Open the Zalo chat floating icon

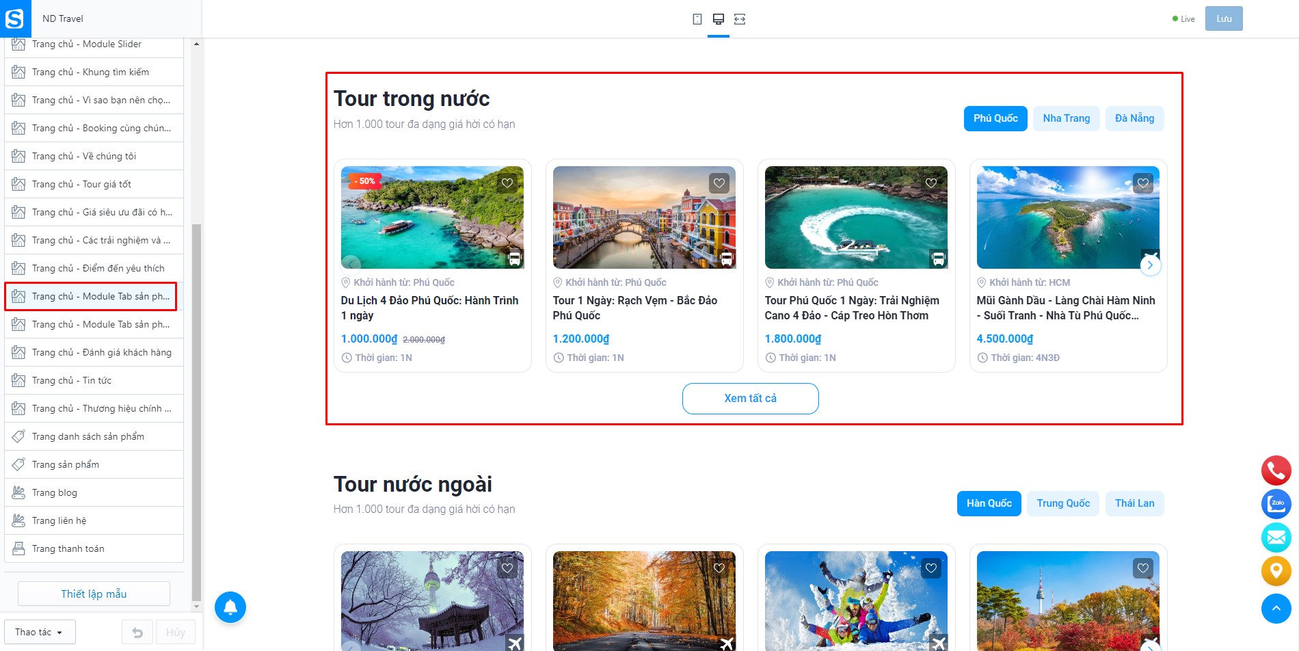coord(1276,504)
